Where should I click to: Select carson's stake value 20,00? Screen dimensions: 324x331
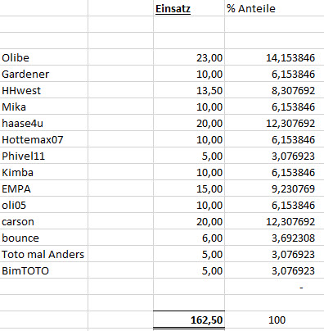189,221
